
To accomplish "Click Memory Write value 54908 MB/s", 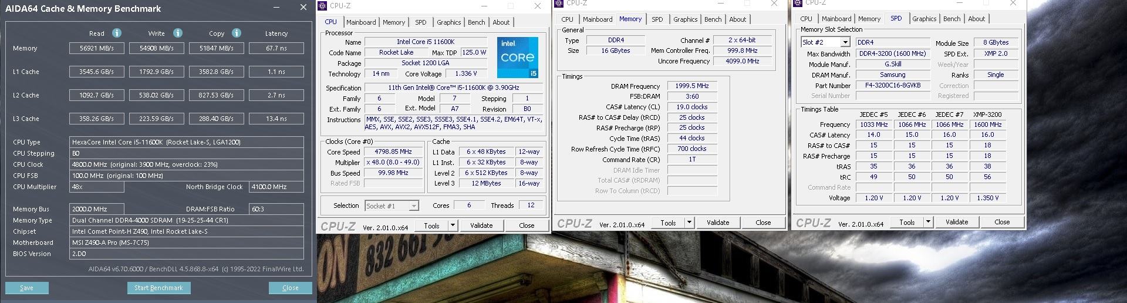I will coord(157,48).
